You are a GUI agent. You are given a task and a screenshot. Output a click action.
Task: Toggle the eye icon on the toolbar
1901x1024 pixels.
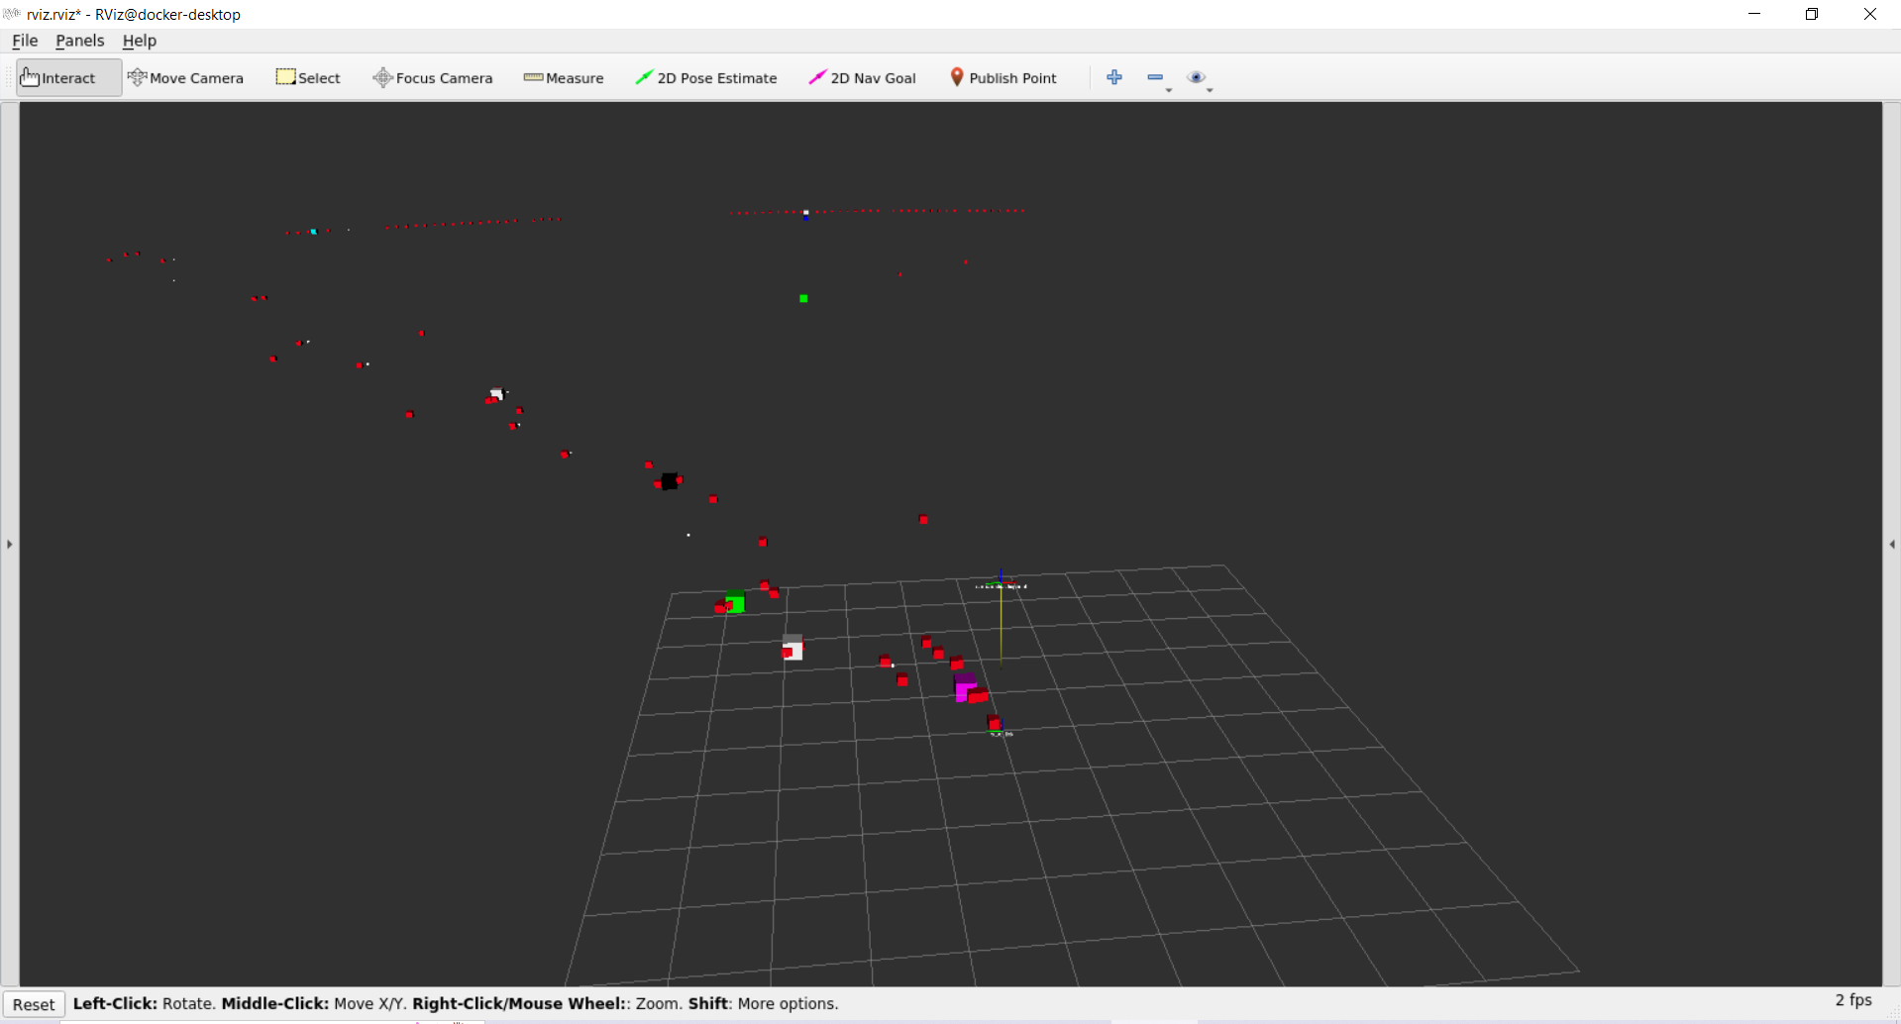click(1198, 77)
